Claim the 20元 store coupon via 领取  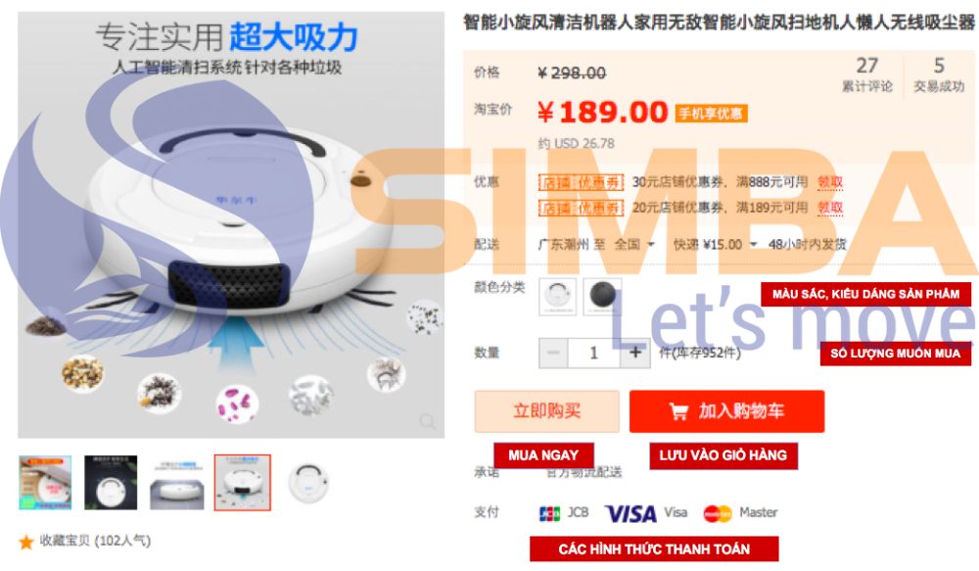point(830,208)
